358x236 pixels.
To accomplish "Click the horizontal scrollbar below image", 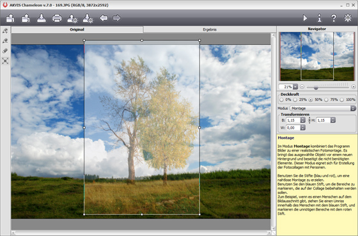I will point(141,233).
